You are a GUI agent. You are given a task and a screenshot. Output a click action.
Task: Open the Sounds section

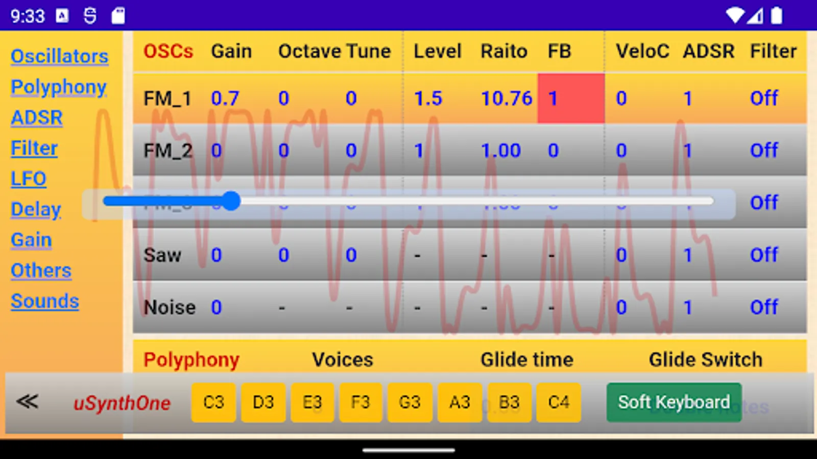(x=44, y=301)
